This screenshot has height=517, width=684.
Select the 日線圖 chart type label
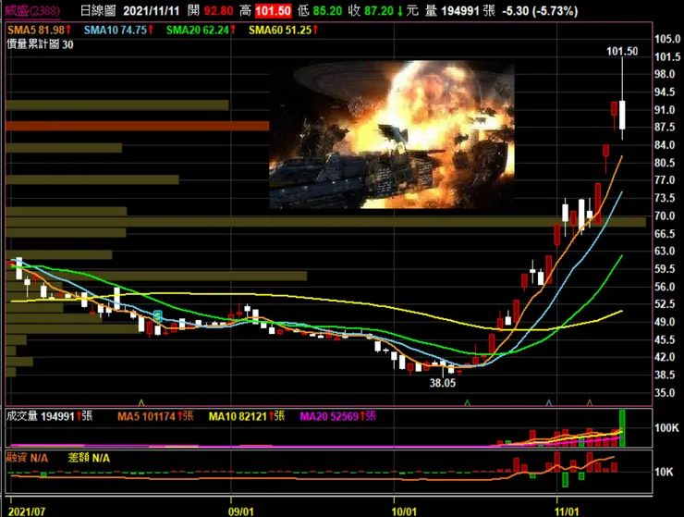[x=98, y=10]
